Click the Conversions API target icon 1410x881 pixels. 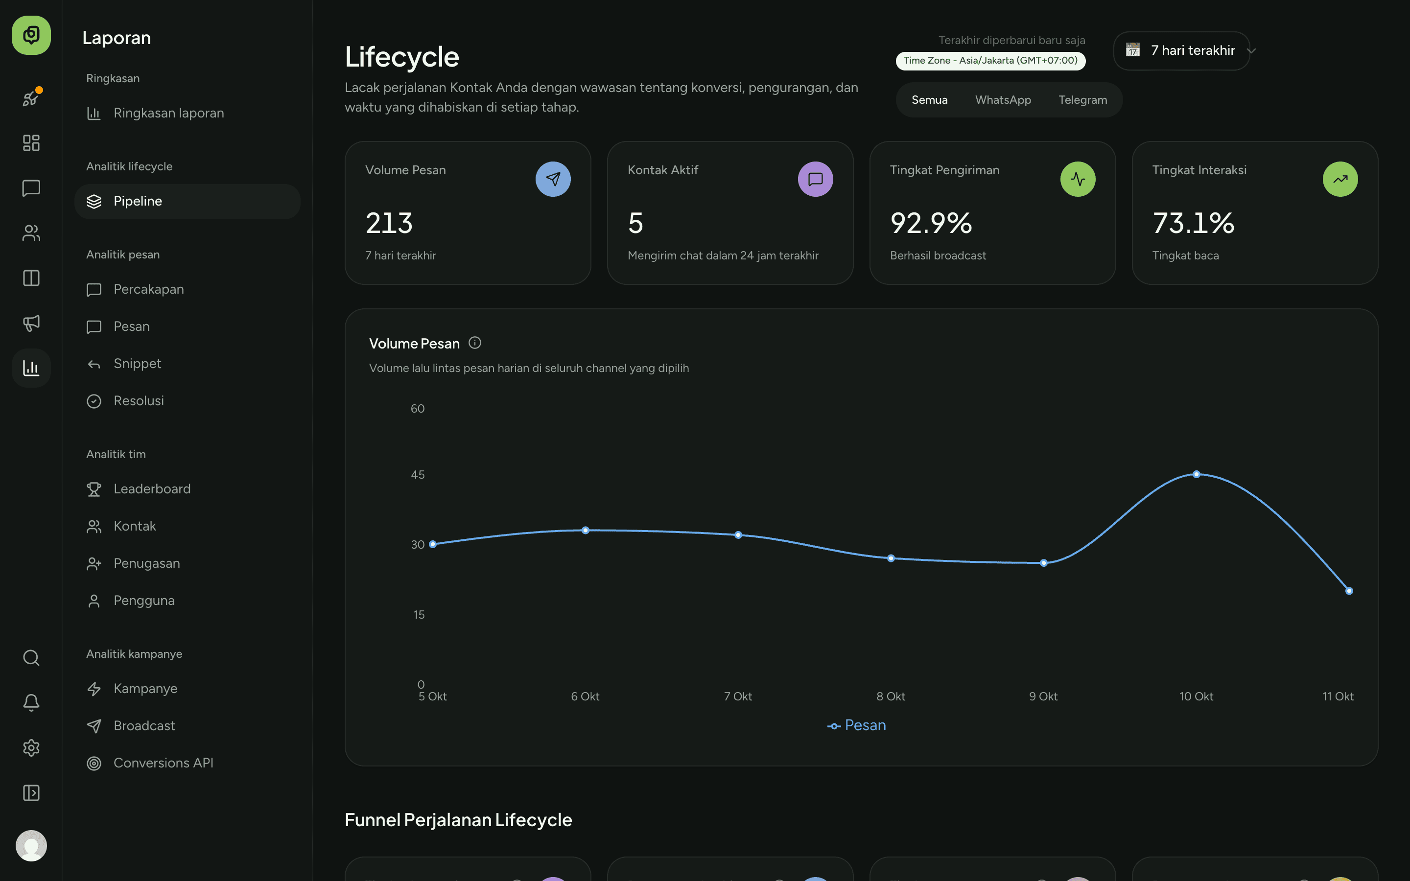click(x=94, y=764)
